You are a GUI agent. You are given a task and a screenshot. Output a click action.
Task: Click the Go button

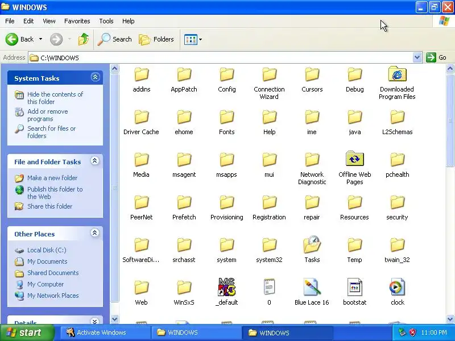[x=436, y=57]
